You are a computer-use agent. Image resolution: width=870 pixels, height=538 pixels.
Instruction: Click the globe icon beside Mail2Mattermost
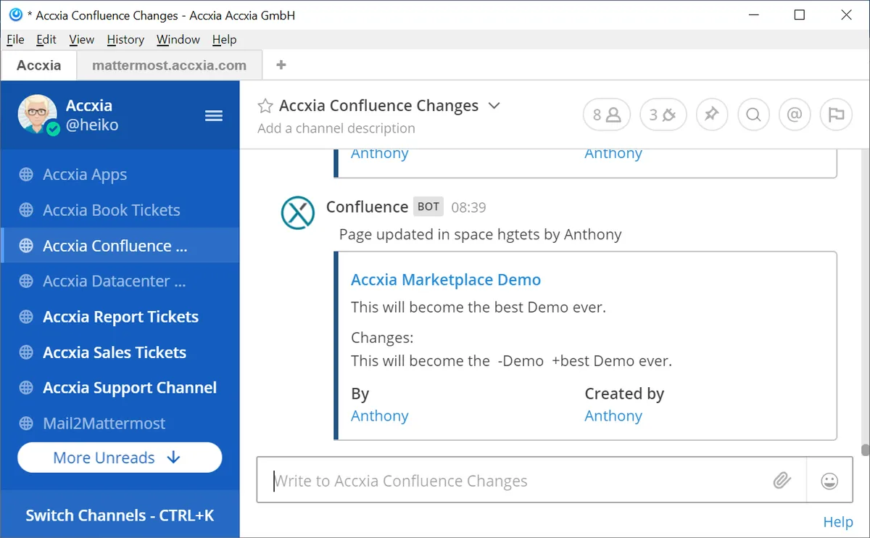coord(26,423)
